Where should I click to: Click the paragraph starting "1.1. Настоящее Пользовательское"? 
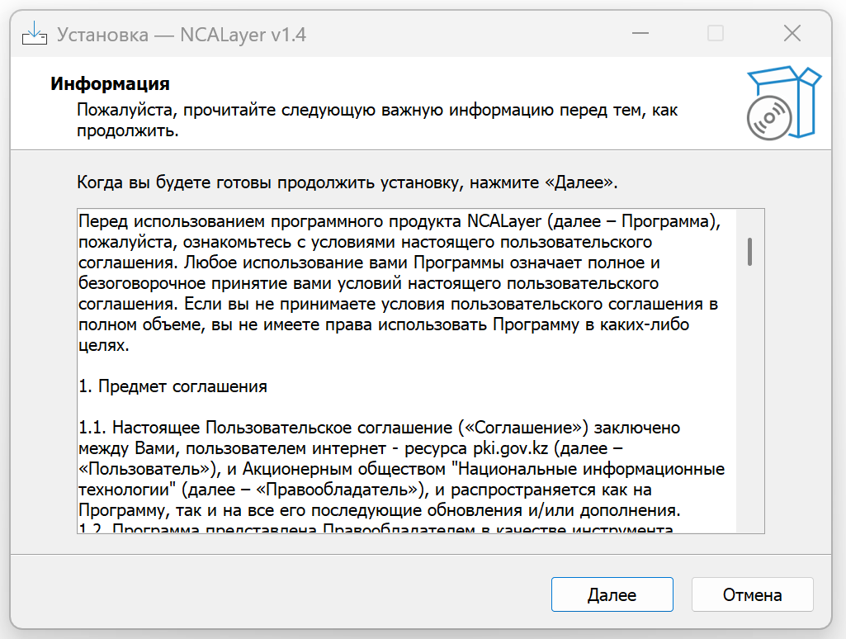(x=401, y=469)
